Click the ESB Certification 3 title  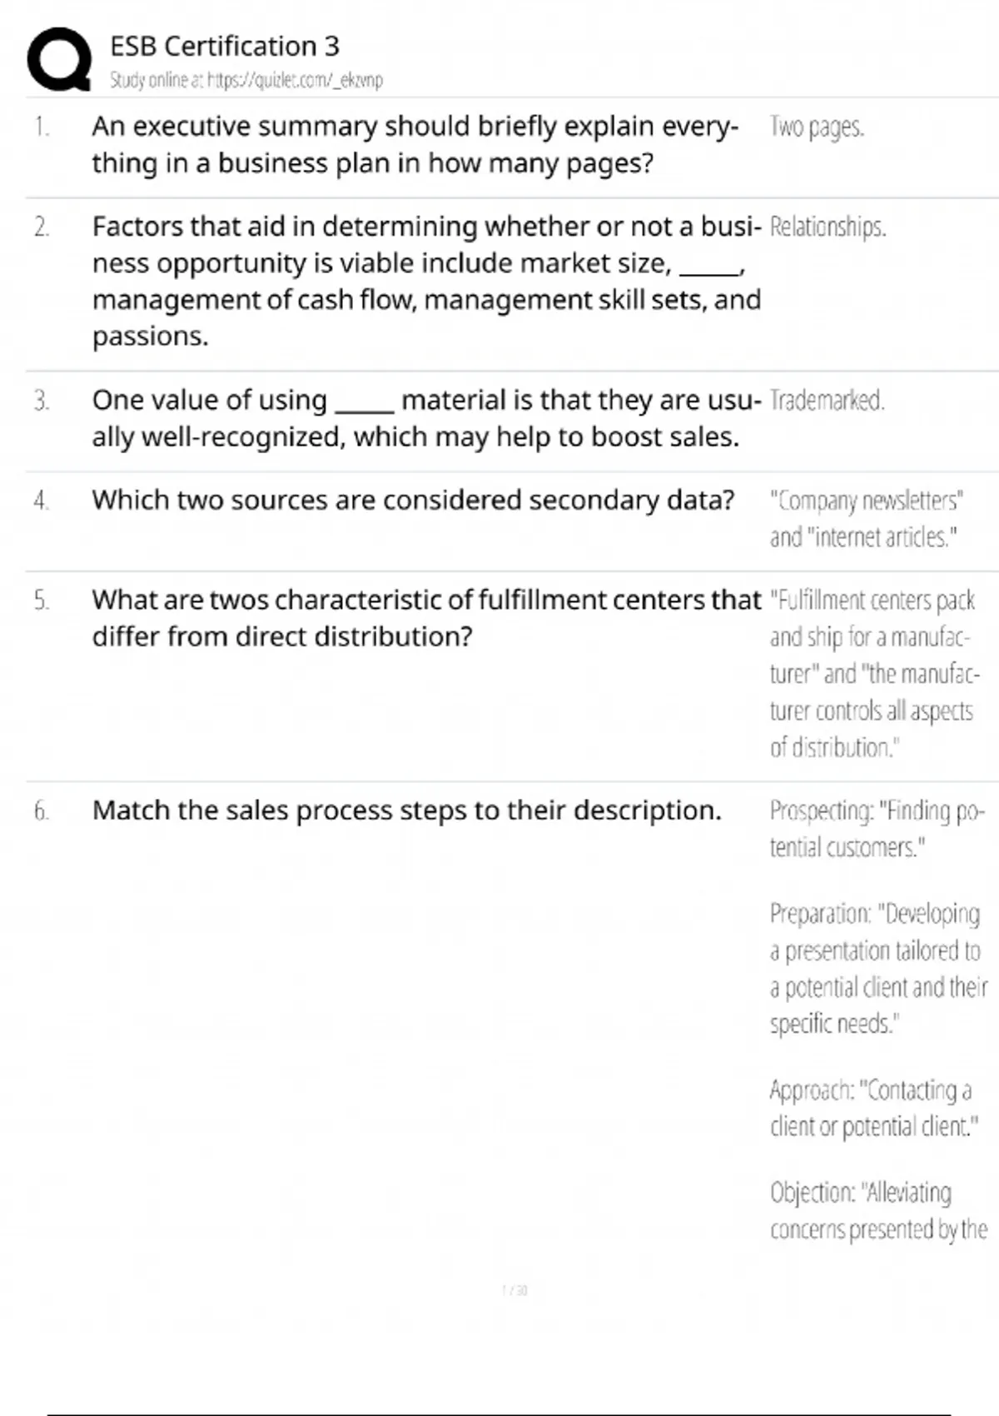click(225, 46)
